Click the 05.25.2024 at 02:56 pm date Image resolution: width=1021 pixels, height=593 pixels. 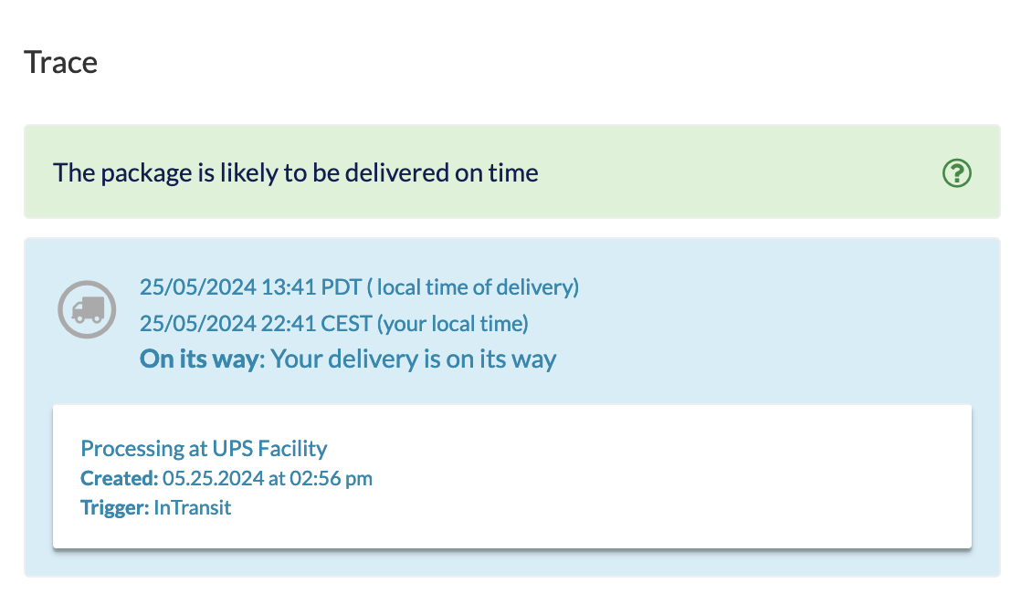coord(267,478)
